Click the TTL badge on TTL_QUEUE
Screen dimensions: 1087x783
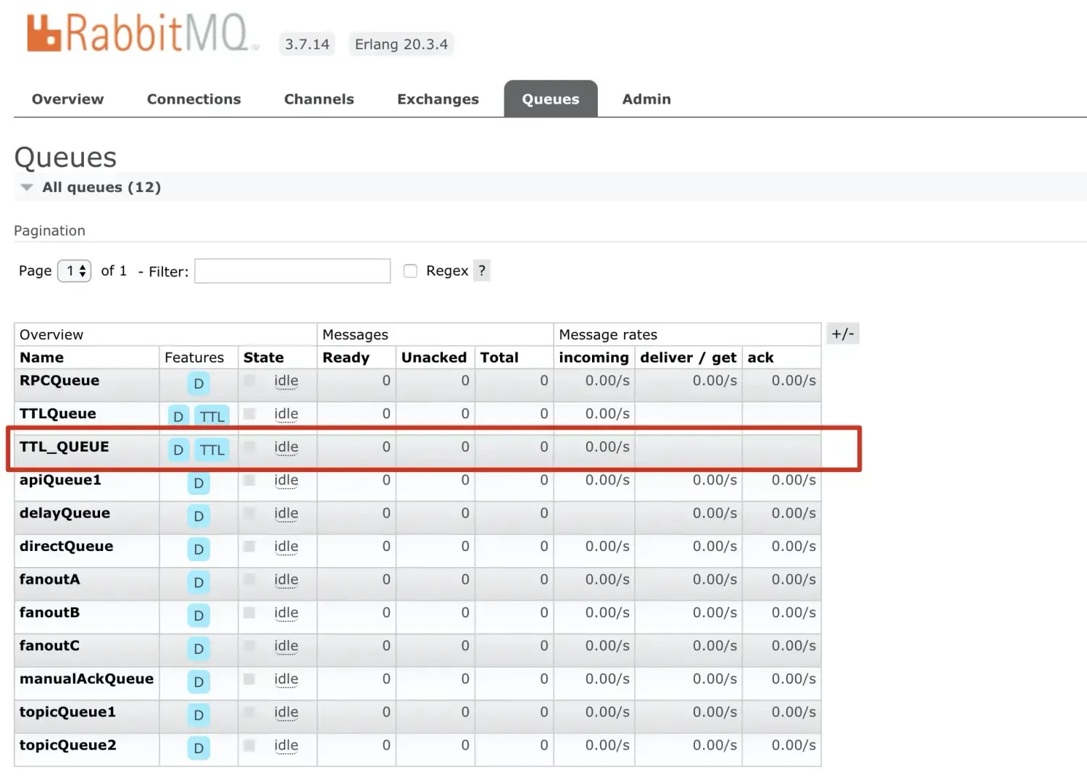pos(212,449)
